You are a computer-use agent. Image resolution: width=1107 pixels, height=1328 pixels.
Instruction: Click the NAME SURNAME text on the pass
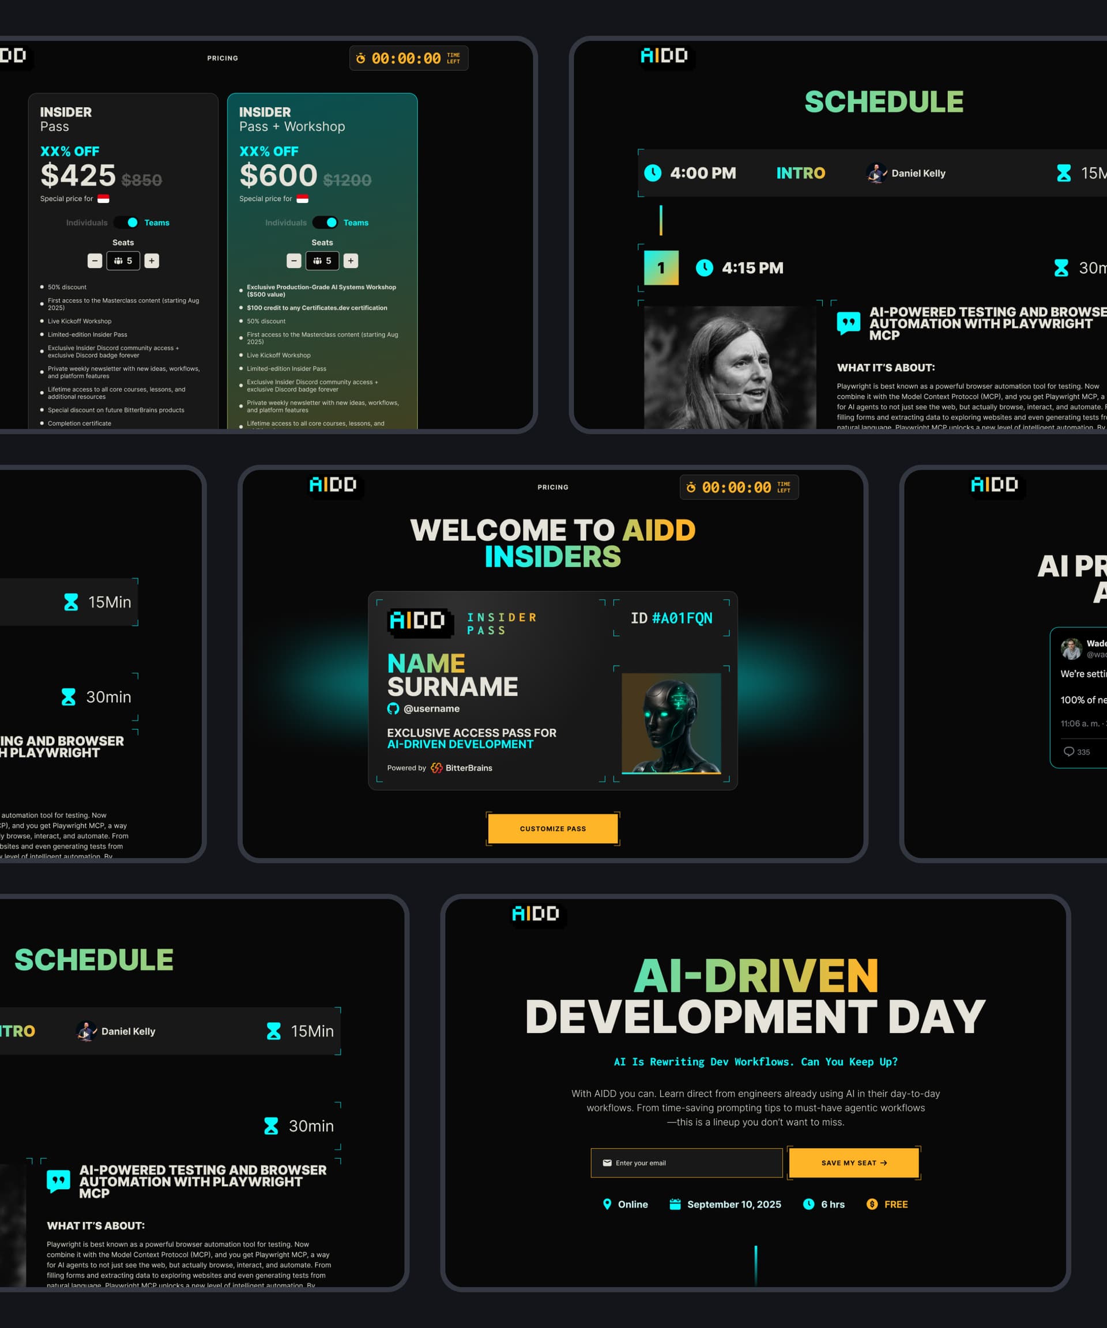click(452, 675)
